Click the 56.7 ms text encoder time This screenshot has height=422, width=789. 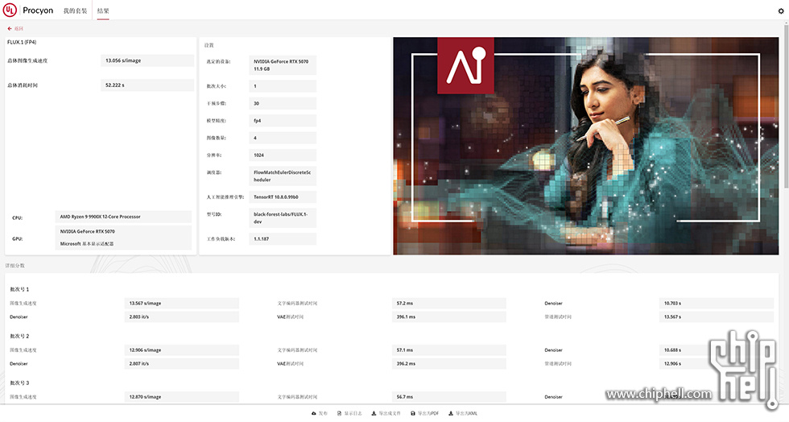coord(449,397)
